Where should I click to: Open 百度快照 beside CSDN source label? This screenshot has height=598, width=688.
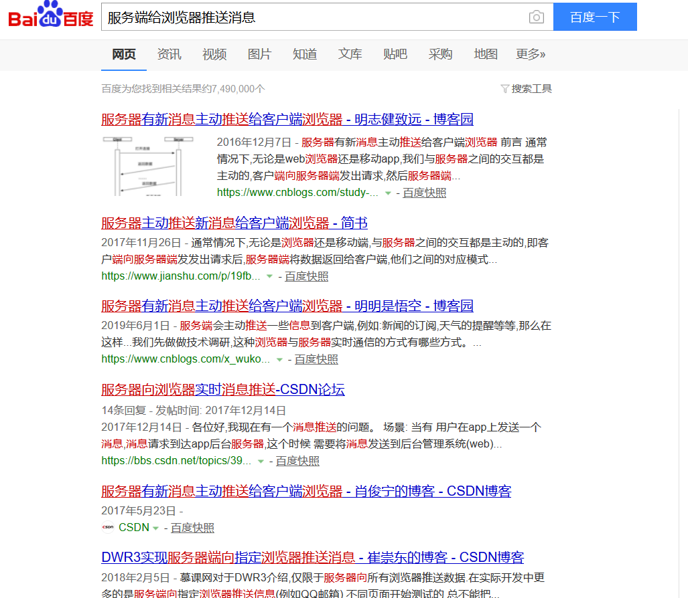tap(192, 528)
